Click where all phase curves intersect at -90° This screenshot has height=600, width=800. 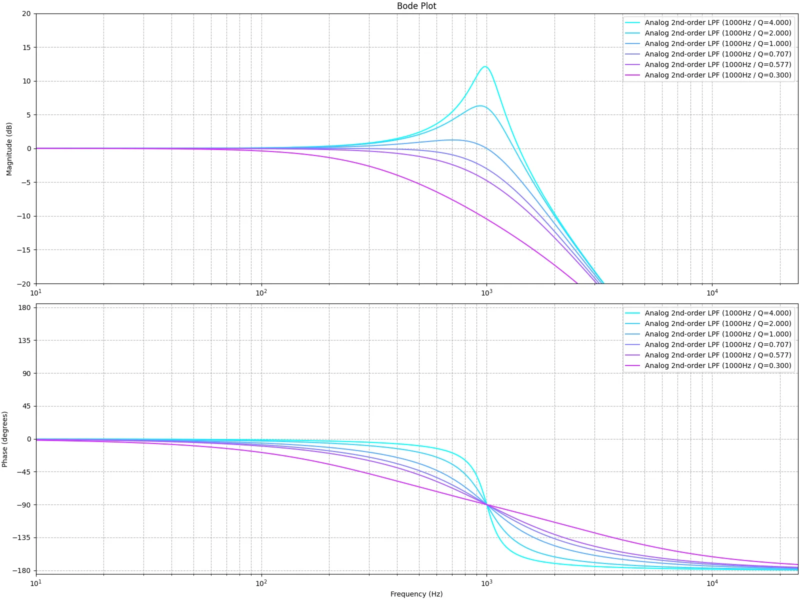click(x=486, y=505)
